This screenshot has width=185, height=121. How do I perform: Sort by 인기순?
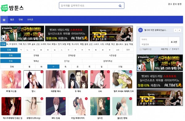coord(67,61)
